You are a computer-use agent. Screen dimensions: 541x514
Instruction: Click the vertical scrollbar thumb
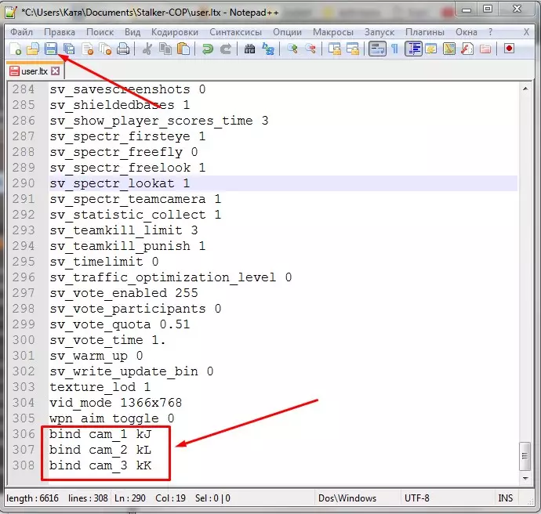pos(525,456)
